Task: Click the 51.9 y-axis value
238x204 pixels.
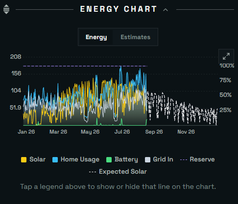Action: pyautogui.click(x=16, y=108)
